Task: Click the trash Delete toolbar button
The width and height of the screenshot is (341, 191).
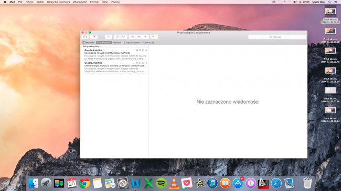Action: (x=117, y=37)
